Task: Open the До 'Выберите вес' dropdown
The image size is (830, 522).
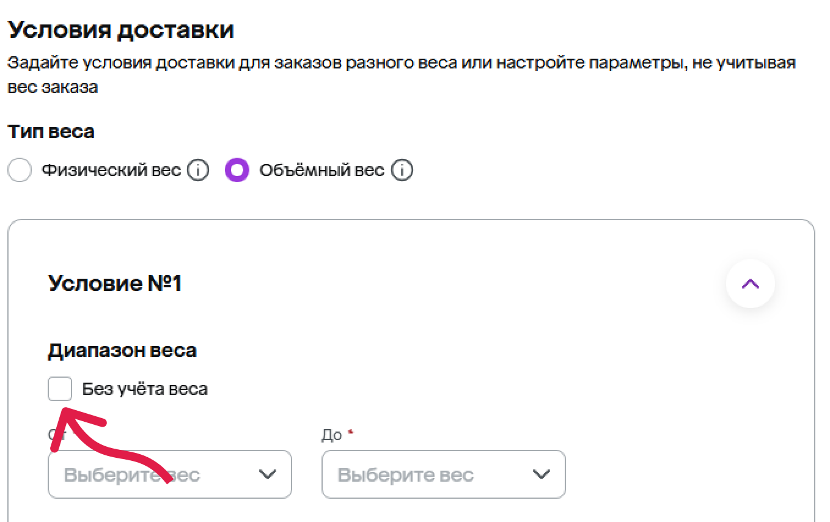Action: click(444, 474)
